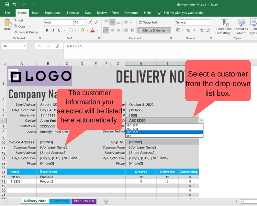Open Conditional Formatting menu
The height and width of the screenshot is (206, 257).
tap(224, 27)
